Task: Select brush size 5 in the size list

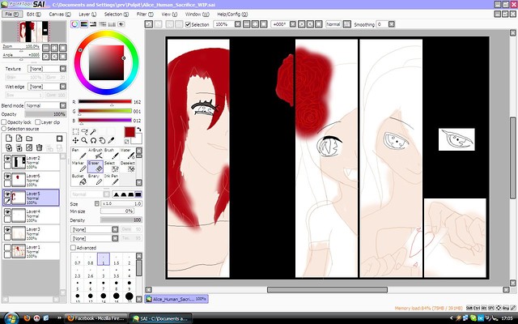Action: tap(78, 285)
